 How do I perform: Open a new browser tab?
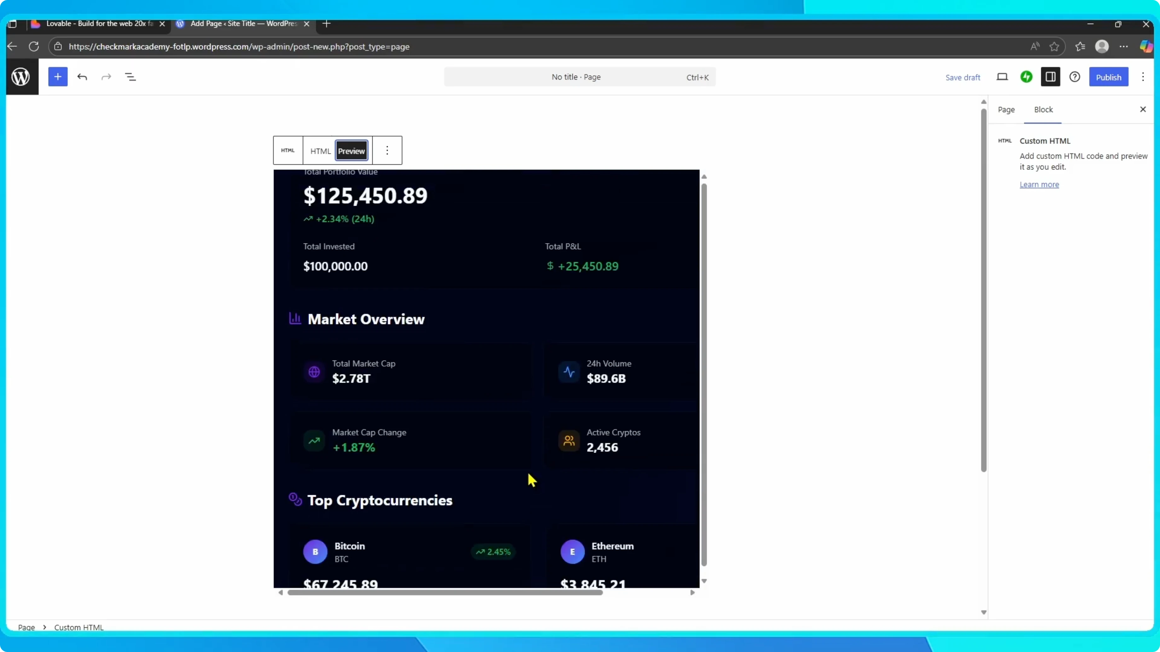click(x=327, y=24)
